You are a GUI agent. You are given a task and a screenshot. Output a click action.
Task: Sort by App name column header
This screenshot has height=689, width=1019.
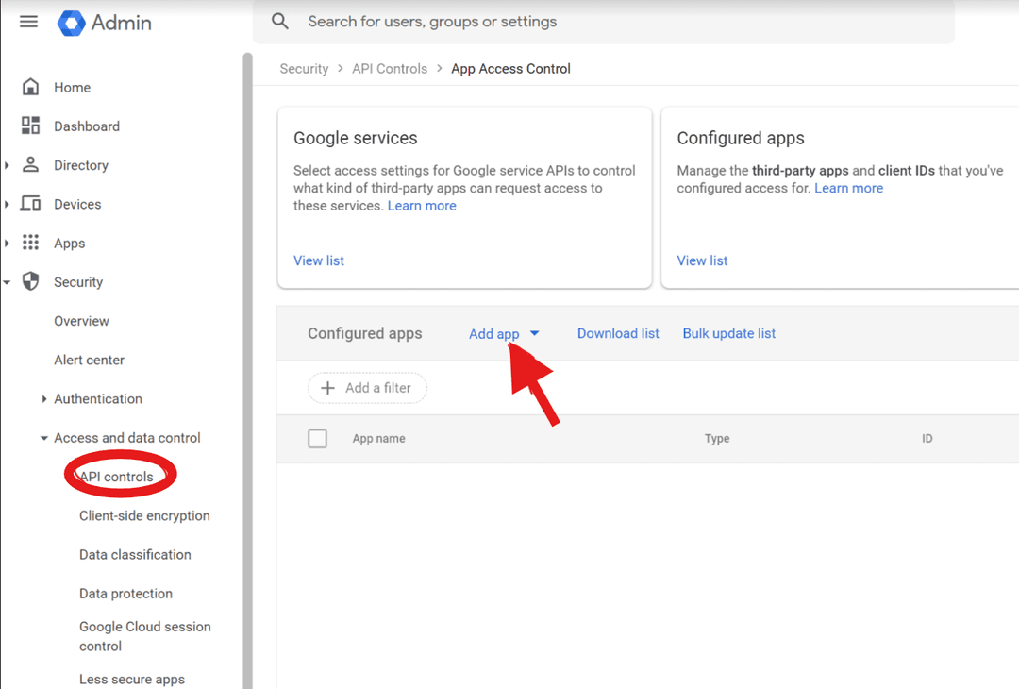click(379, 439)
